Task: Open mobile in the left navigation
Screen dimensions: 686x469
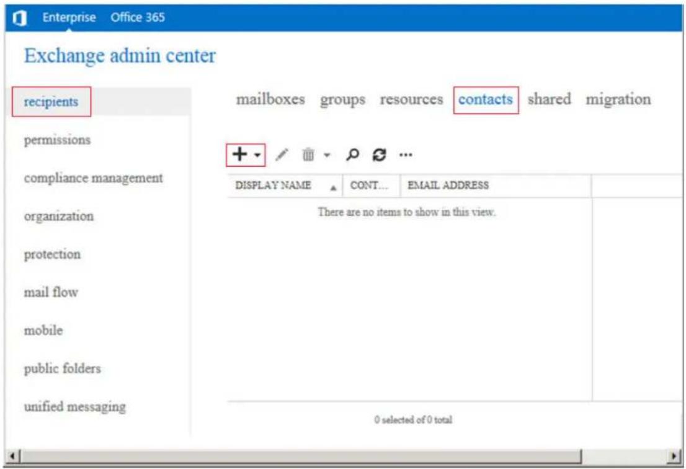Action: point(43,330)
